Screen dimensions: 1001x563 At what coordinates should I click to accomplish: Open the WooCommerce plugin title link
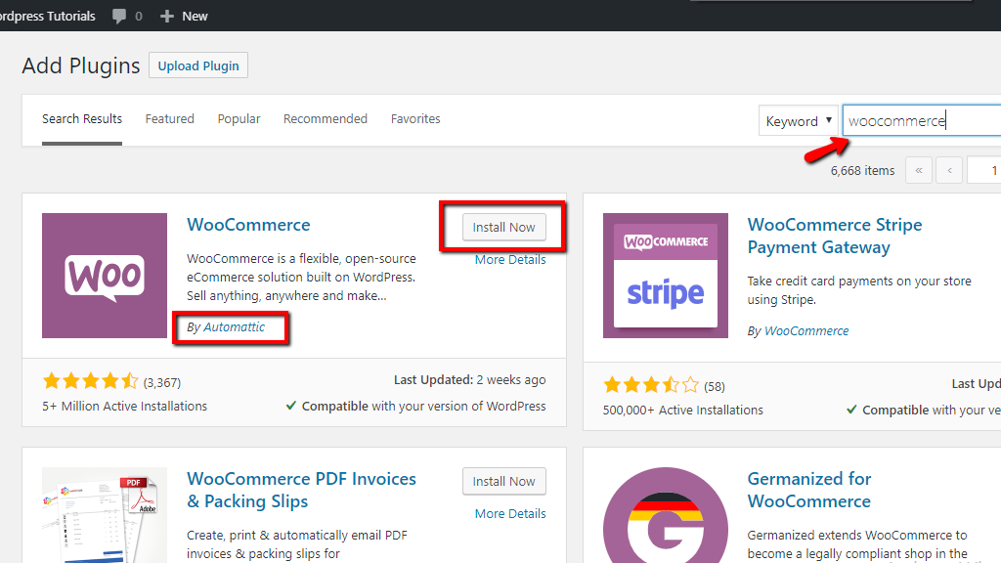click(x=248, y=225)
